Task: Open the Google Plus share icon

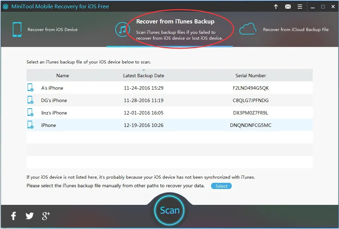Action: tap(46, 216)
